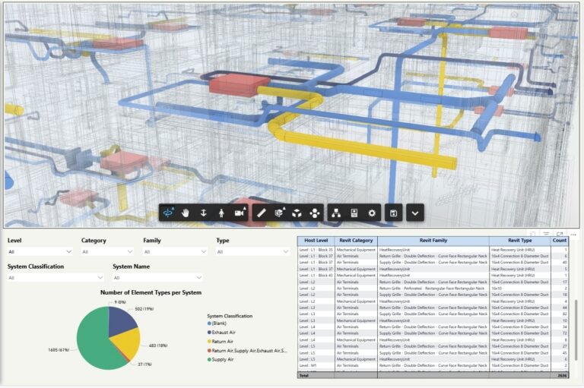Click the green Supply Air pie slice
The image size is (584, 388).
(93, 342)
